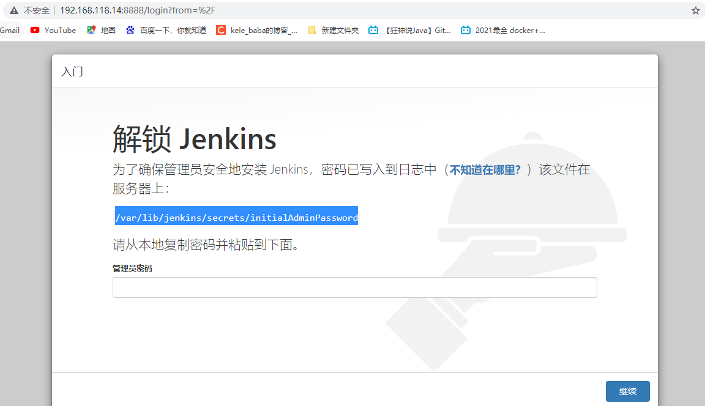Click the URL address bar text
705x406 pixels.
(x=138, y=10)
